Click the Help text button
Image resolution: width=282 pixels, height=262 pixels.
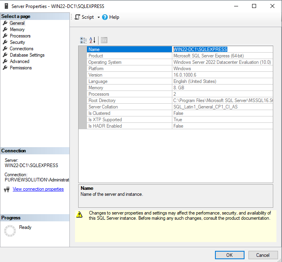tap(114, 17)
